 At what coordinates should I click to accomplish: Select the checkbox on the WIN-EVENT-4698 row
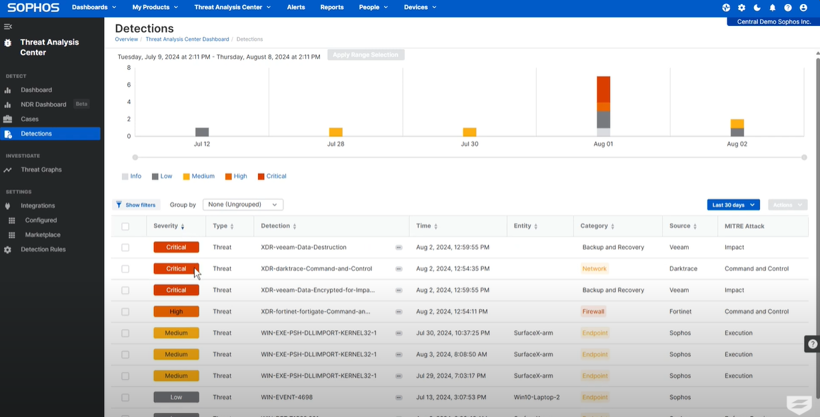[x=125, y=397]
